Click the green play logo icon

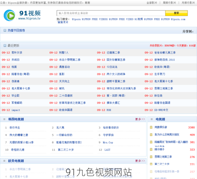9,15
